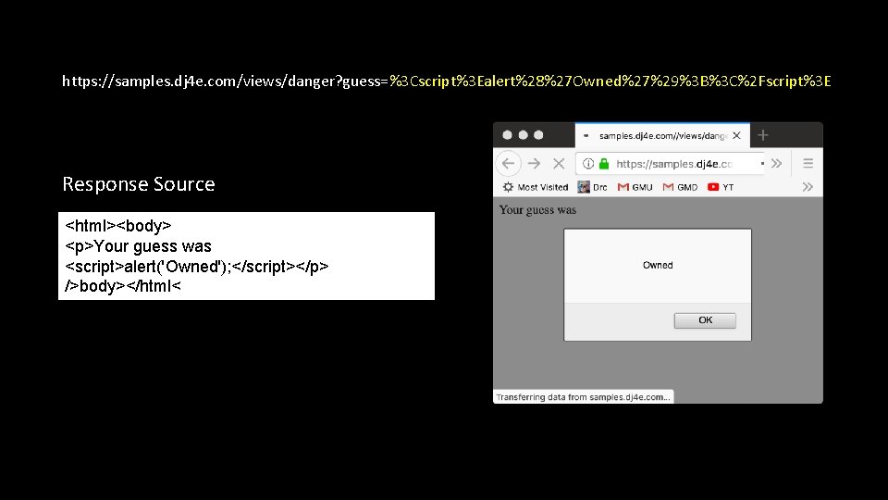Click the green padlock security icon
Viewport: 888px width, 500px height.
604,163
